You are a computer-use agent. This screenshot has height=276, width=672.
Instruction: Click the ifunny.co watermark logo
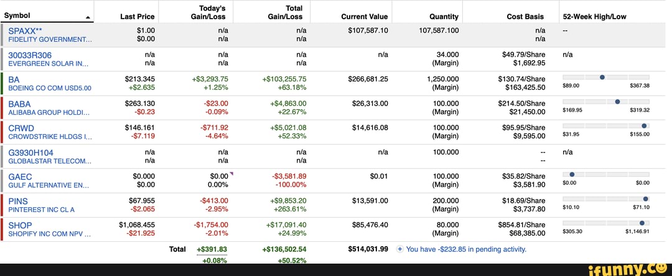click(630, 268)
